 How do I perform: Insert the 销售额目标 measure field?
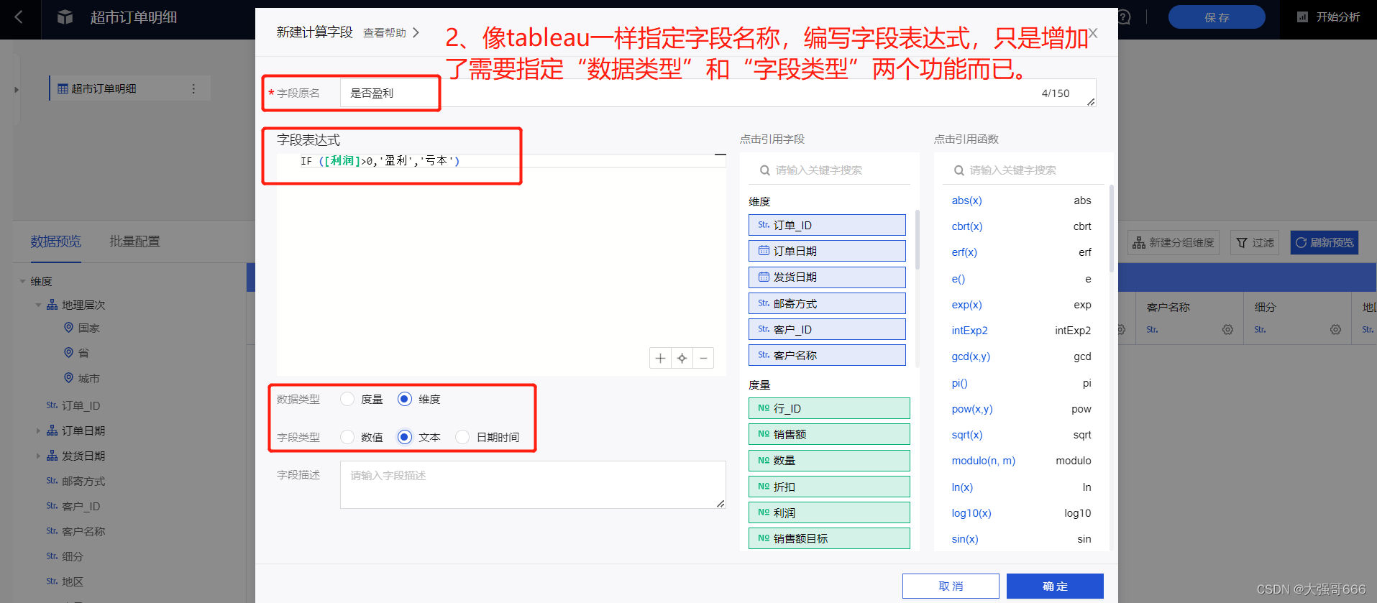(829, 538)
